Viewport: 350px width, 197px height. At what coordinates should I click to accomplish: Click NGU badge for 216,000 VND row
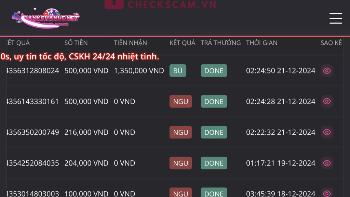tap(180, 132)
